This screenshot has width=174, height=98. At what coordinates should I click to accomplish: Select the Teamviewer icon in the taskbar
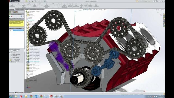pos(36,96)
